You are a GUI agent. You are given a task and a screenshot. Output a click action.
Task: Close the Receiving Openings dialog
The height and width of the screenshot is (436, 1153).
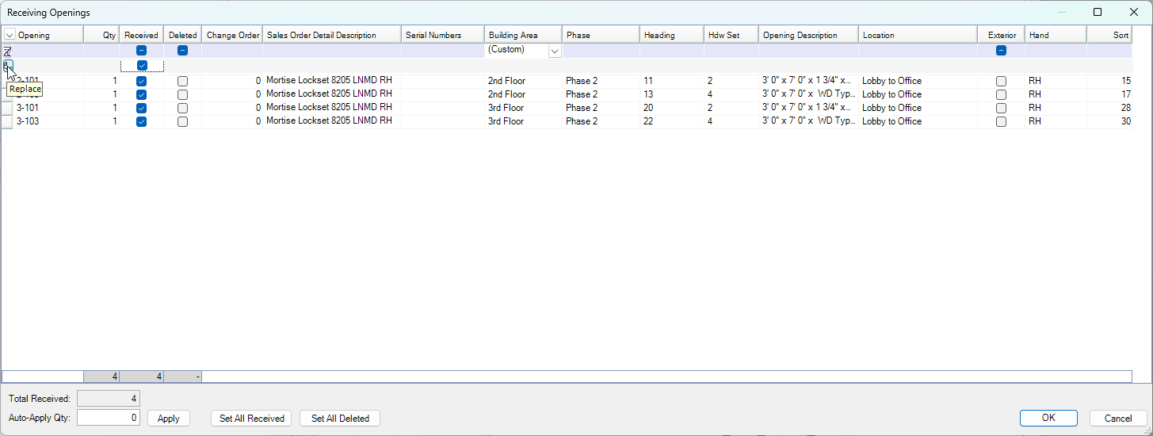tap(1133, 12)
